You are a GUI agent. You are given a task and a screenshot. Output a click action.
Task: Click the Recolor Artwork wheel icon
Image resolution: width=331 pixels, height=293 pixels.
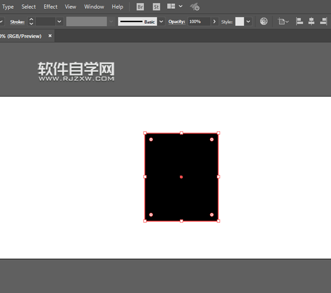coord(264,22)
